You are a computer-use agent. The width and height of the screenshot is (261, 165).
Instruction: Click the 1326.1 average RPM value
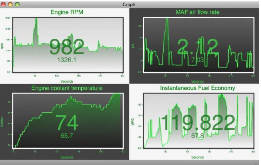(x=67, y=60)
